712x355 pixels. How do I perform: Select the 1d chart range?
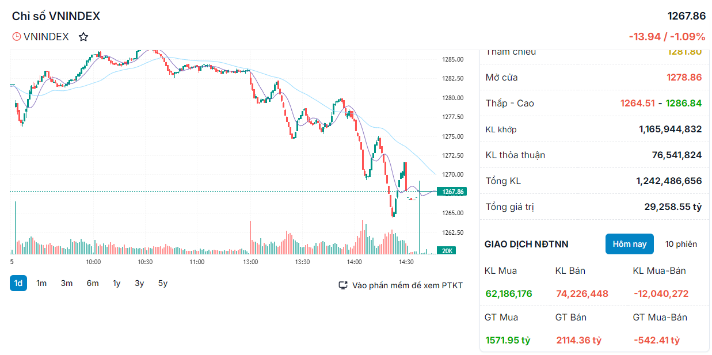[18, 283]
